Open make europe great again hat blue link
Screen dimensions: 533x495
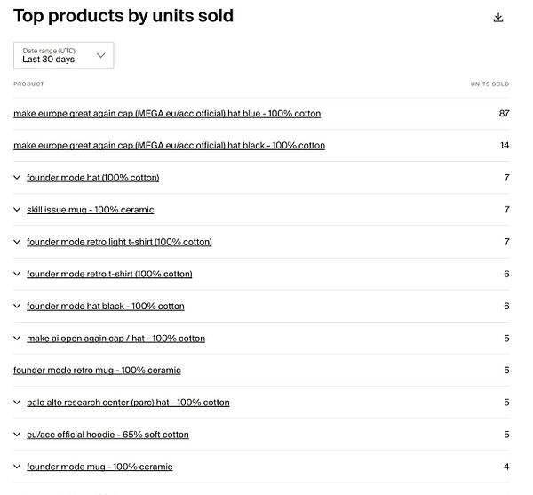[167, 114]
